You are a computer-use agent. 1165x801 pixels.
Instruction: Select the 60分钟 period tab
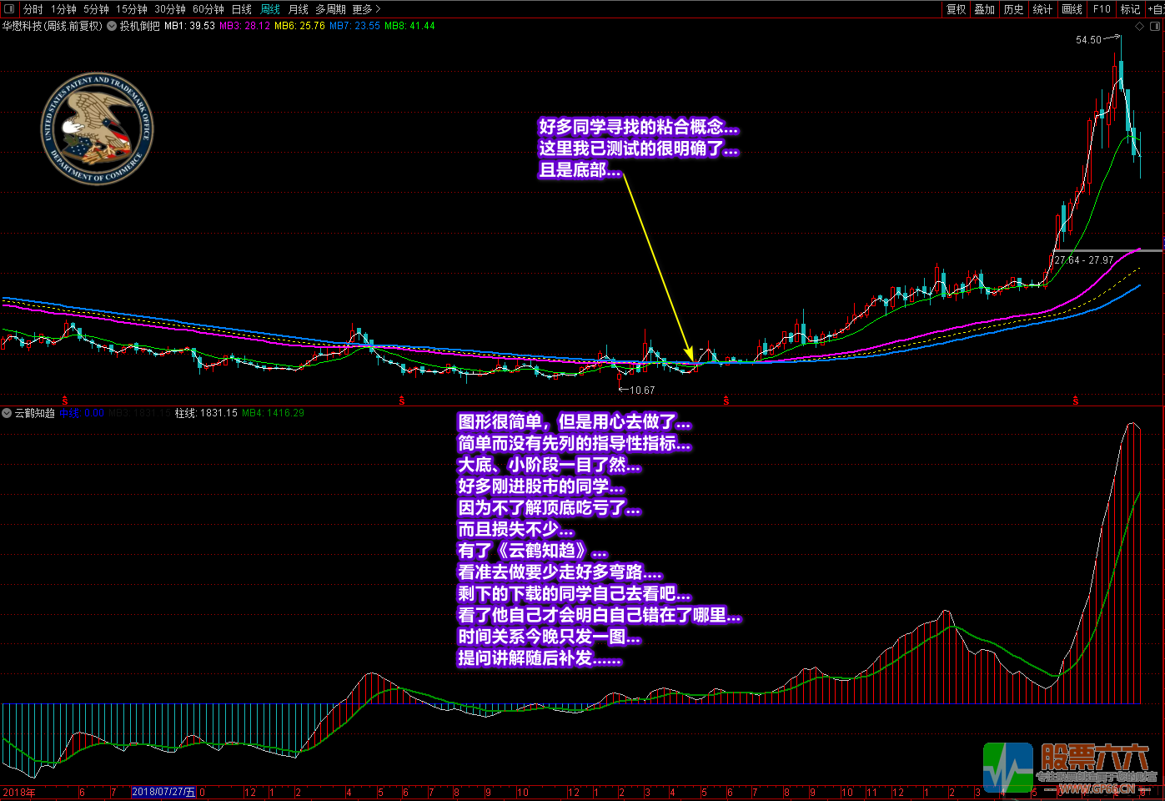click(x=208, y=9)
